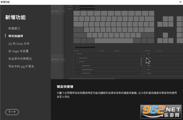This screenshot has height=120, width=183.
Task: Open 在 Stager 中放置 feature
Action: tap(18, 51)
